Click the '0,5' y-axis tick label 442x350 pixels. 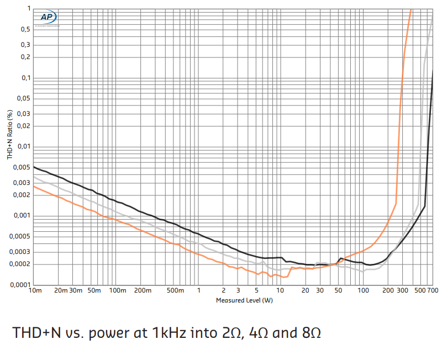coord(25,29)
